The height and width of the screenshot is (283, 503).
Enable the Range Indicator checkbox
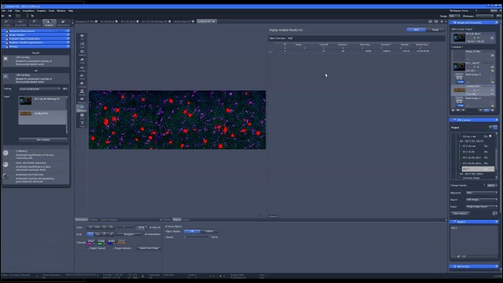(113, 248)
